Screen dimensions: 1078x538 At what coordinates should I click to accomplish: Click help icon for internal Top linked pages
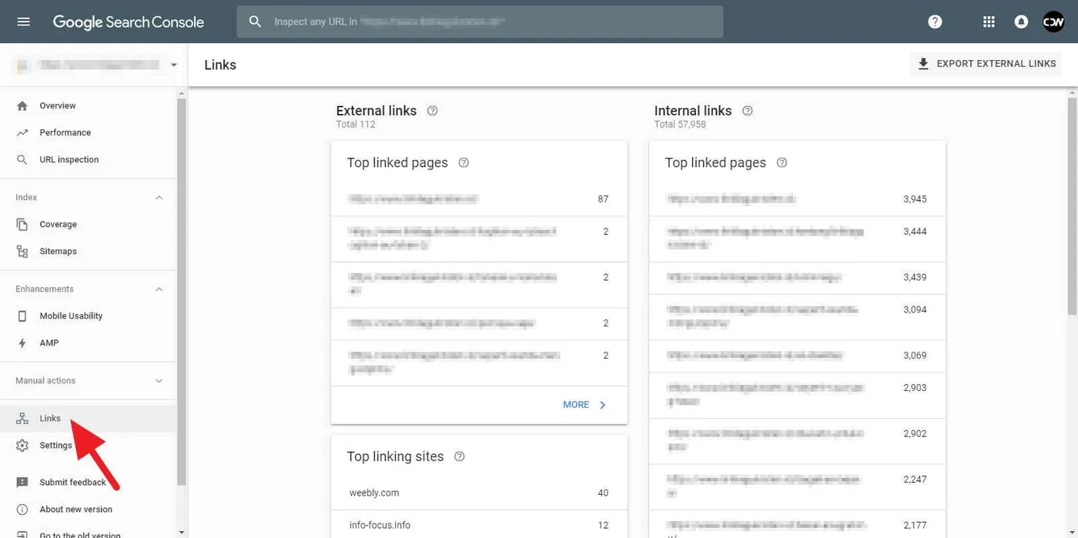point(782,162)
